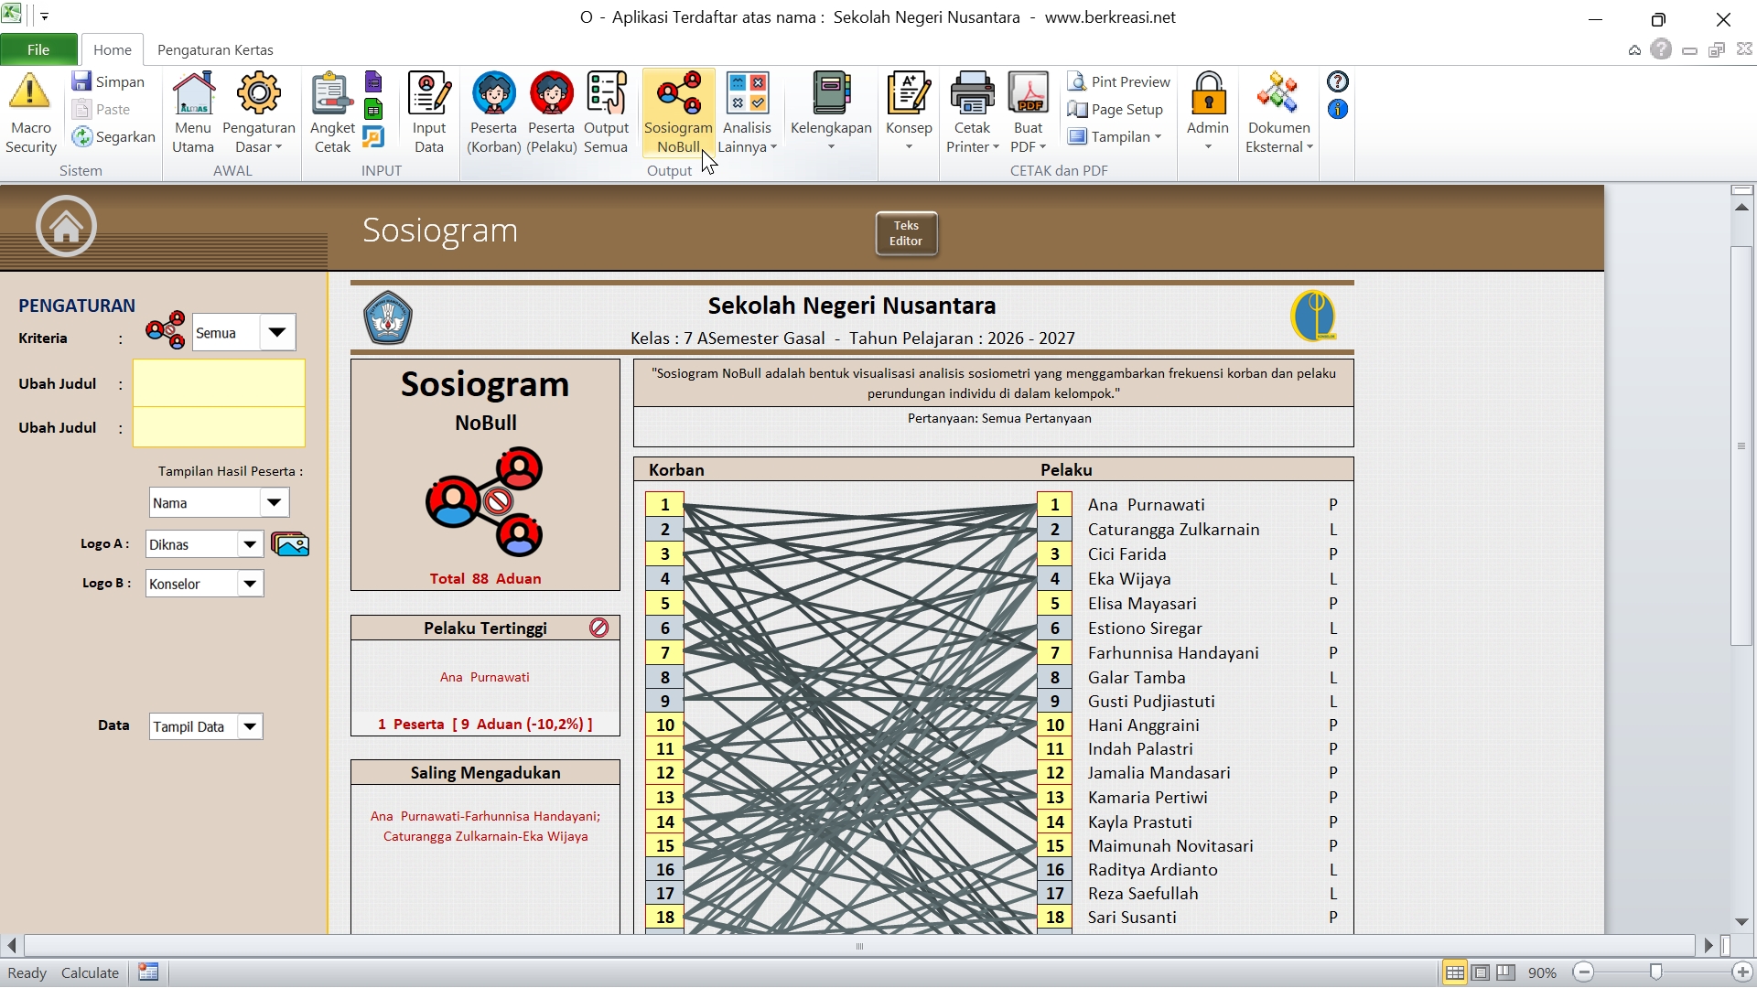Open the Tampil Data dropdown
Image resolution: width=1757 pixels, height=988 pixels.
point(250,726)
